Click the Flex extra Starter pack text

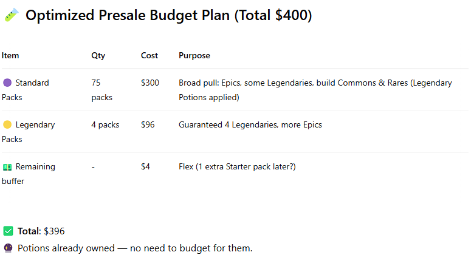click(x=237, y=166)
